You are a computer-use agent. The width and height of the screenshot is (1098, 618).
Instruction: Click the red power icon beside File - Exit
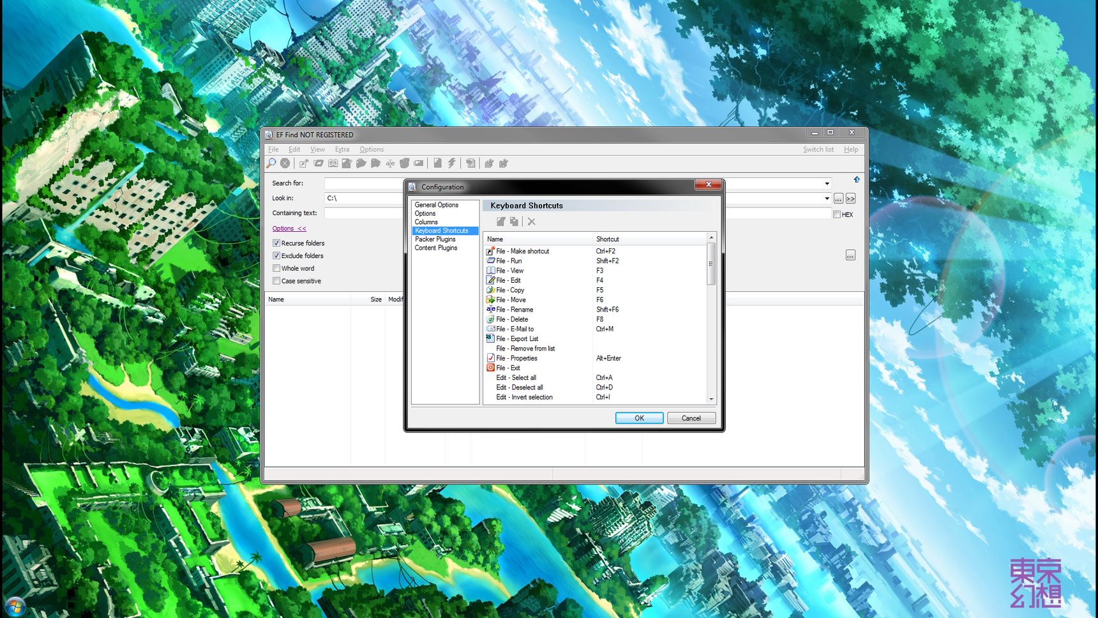[x=490, y=368]
